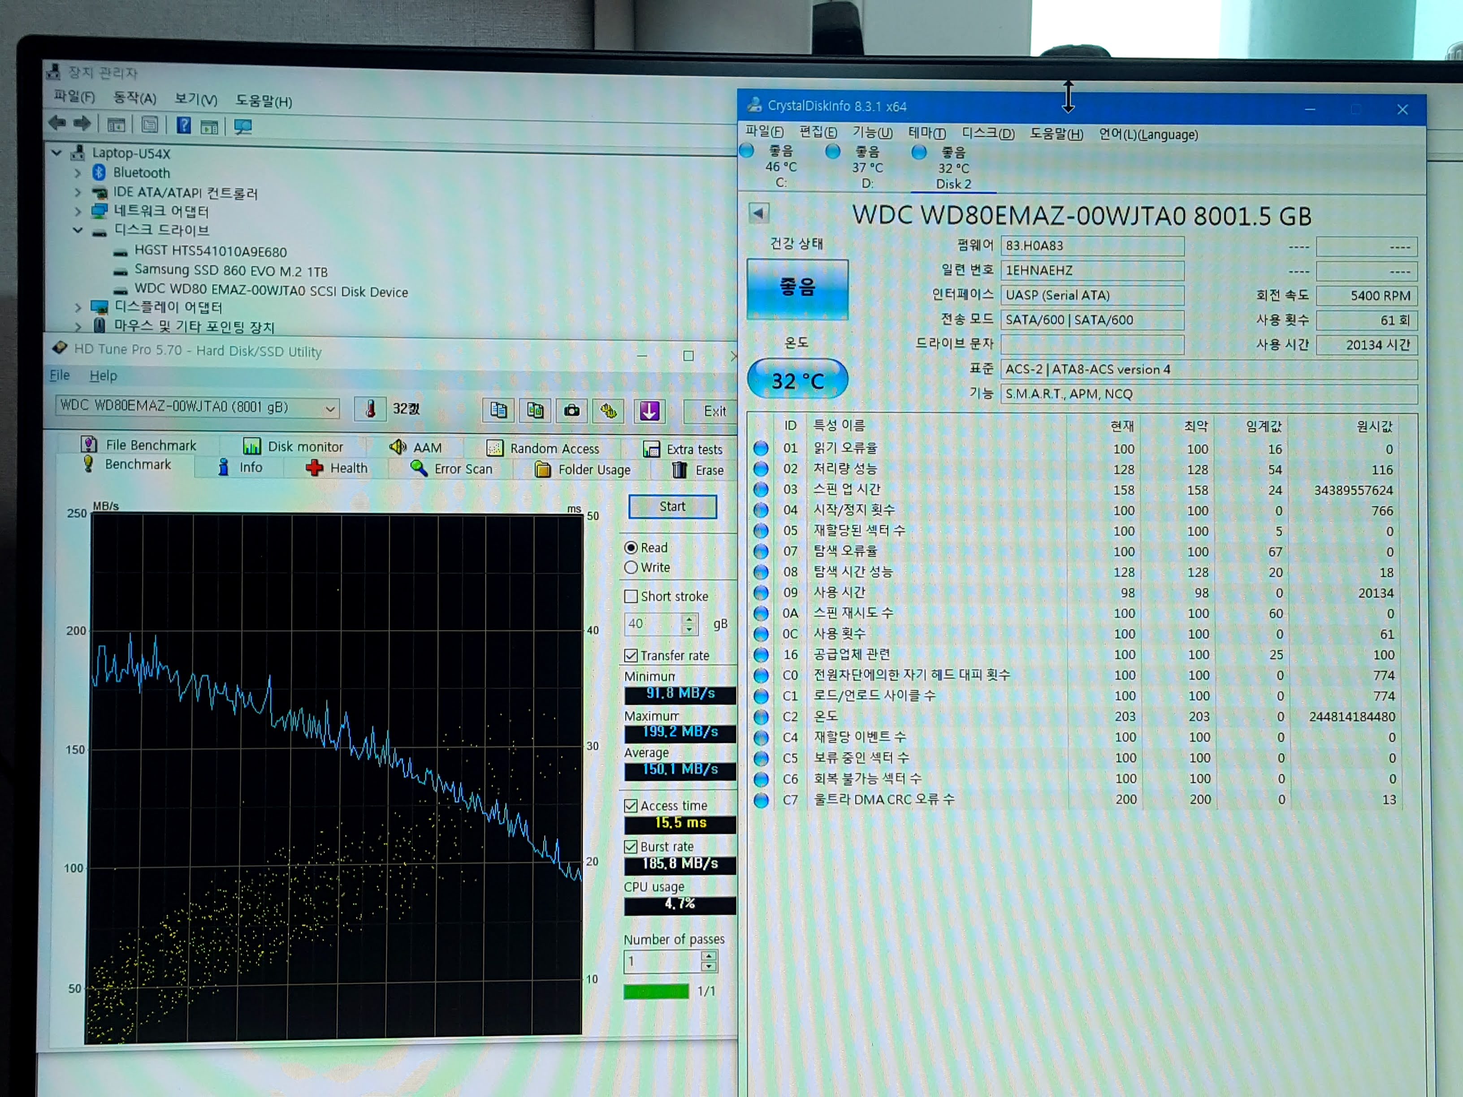Select Samsung SSD 860 EVO tree item
Image resolution: width=1463 pixels, height=1097 pixels.
pos(231,271)
